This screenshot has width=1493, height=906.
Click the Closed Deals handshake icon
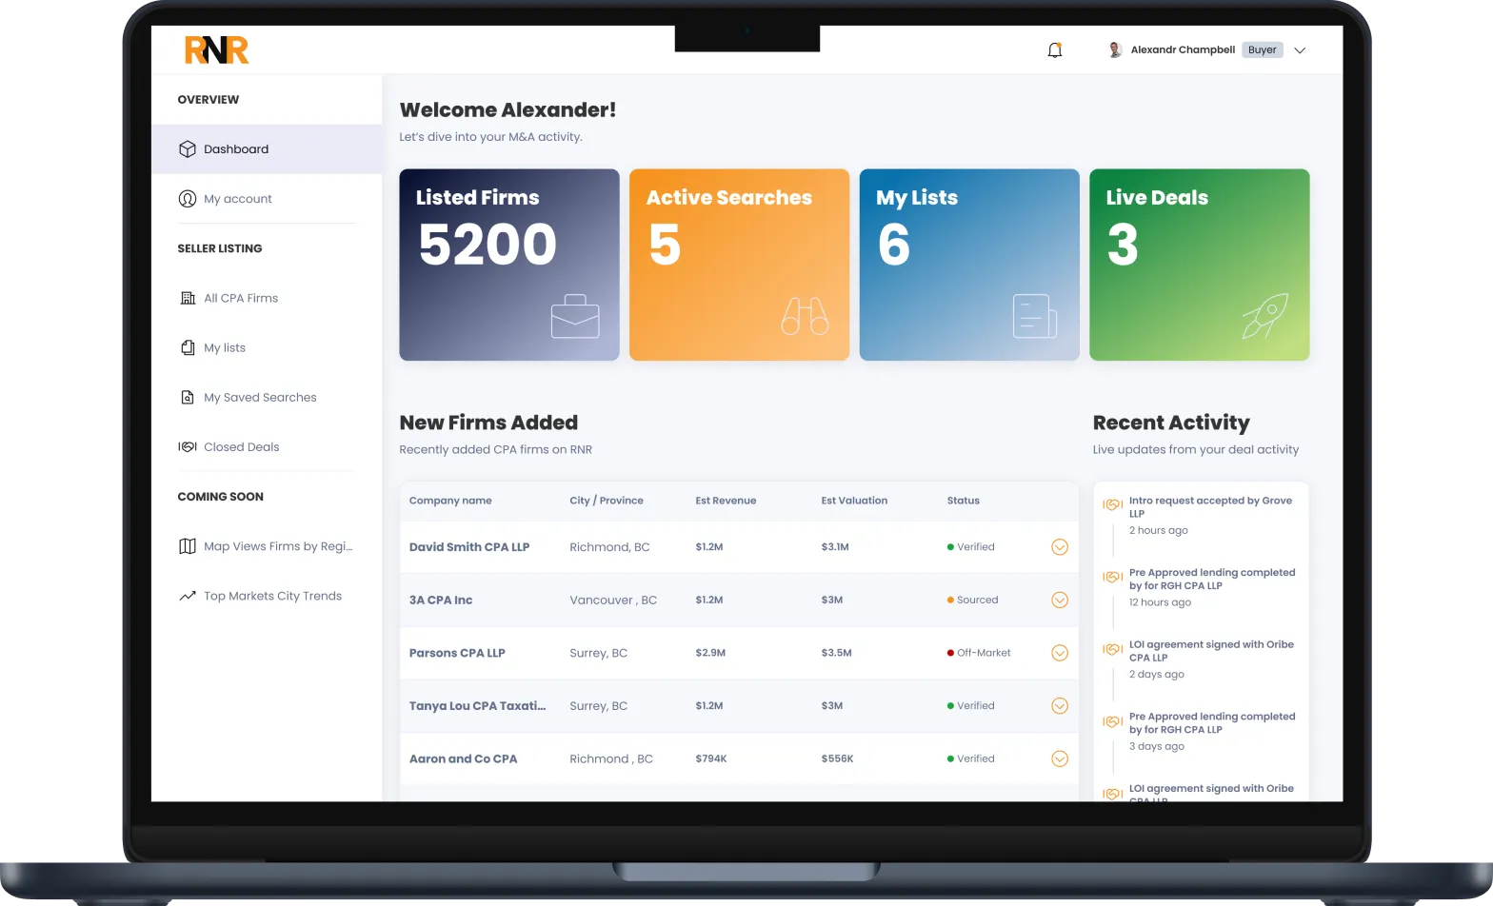(188, 446)
